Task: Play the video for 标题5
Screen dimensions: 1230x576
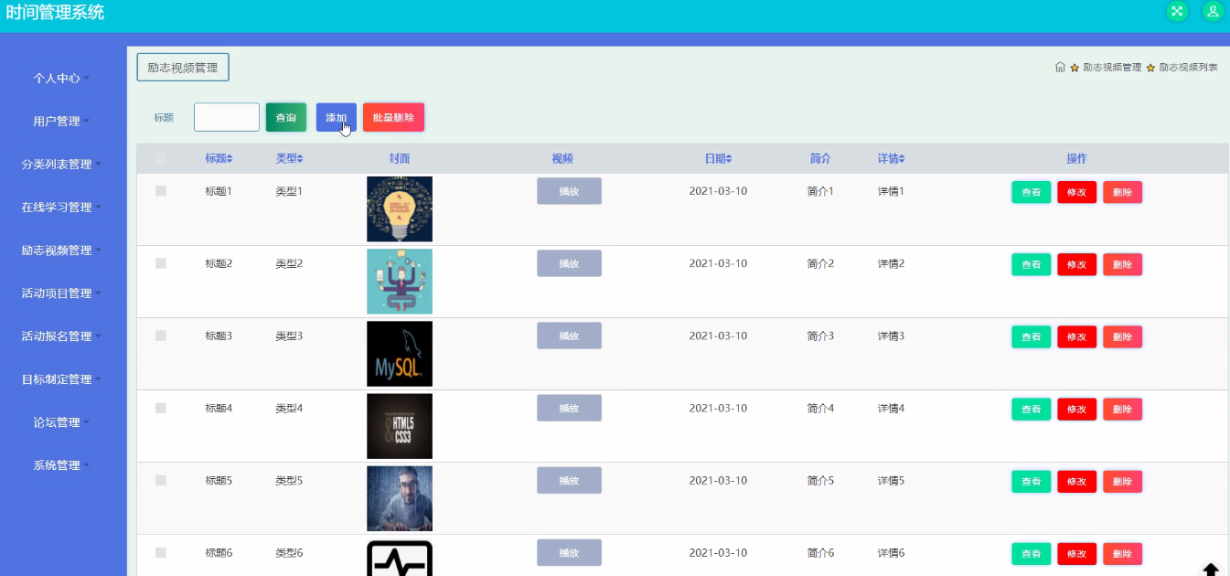Action: click(x=569, y=480)
